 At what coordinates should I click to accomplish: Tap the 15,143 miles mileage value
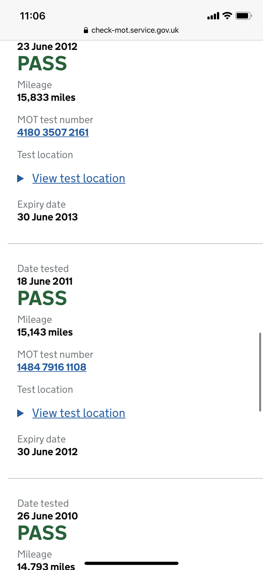(x=45, y=332)
